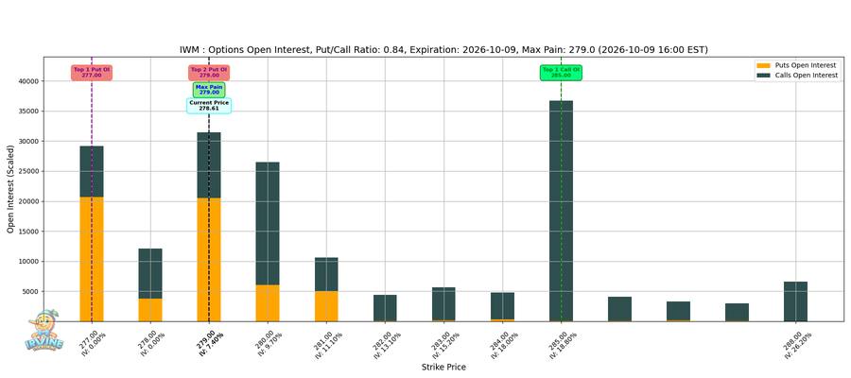
Task: Click the y-axis tick value 25000
Action: [30, 172]
